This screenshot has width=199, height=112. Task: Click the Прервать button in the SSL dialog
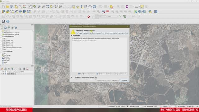point(124,80)
